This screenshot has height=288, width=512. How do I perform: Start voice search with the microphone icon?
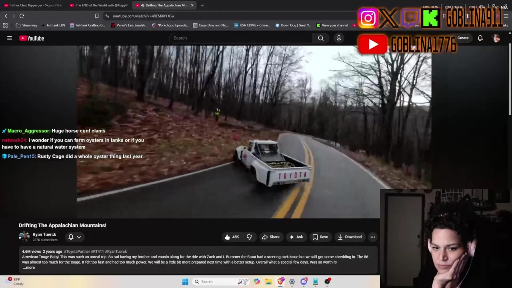[x=339, y=38]
